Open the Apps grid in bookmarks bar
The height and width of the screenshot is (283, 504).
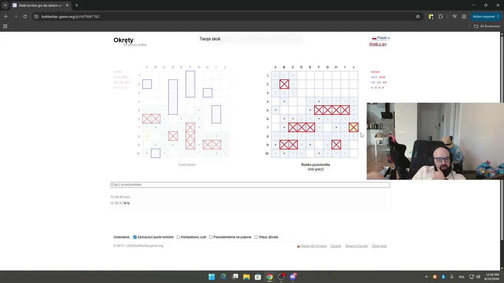pos(5,26)
